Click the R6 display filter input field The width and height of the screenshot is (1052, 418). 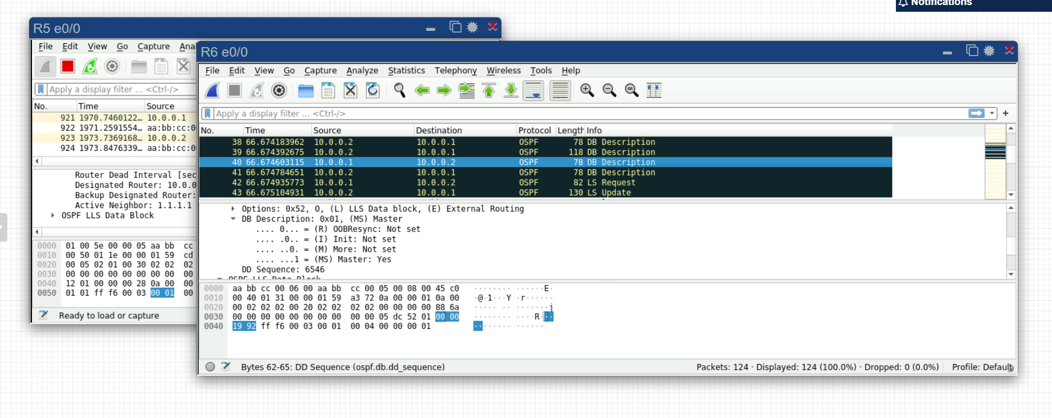tap(584, 113)
